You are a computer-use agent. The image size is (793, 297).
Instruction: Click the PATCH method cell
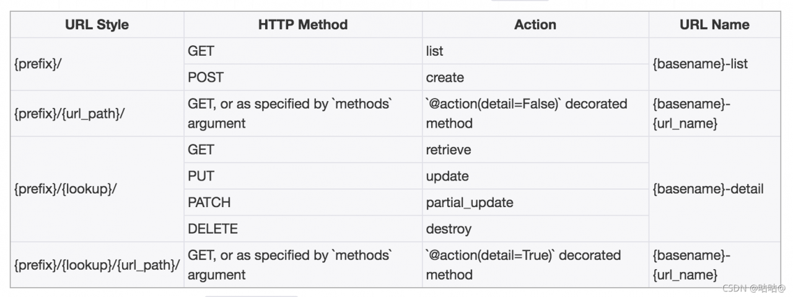click(x=303, y=202)
